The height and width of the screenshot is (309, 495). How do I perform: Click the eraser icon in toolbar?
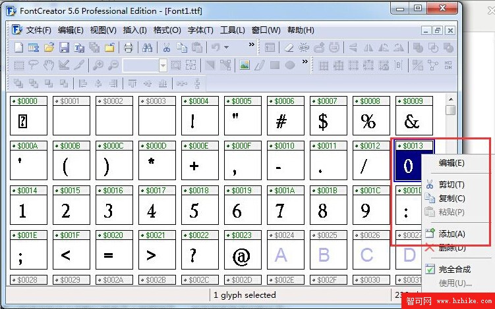tap(289, 47)
